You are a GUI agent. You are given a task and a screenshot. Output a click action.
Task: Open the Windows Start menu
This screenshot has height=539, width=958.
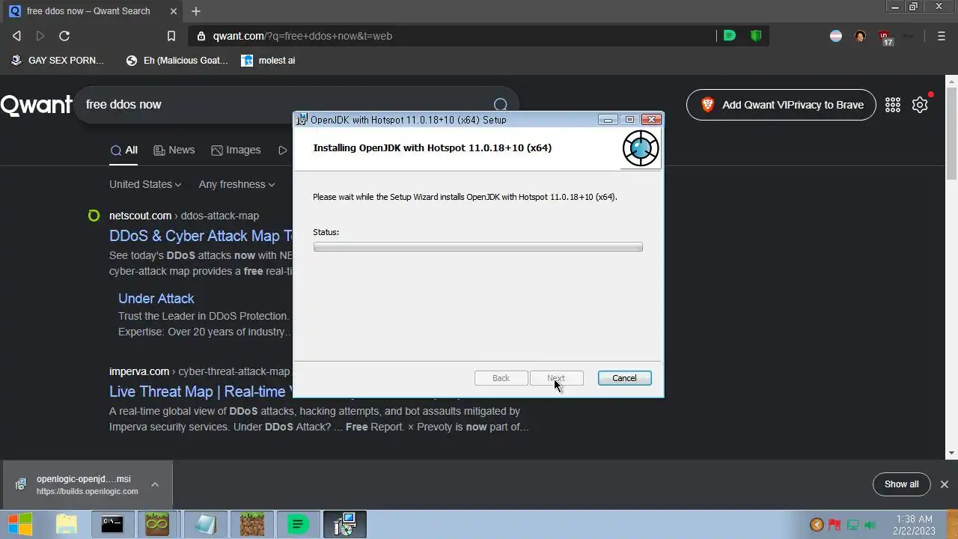20,524
